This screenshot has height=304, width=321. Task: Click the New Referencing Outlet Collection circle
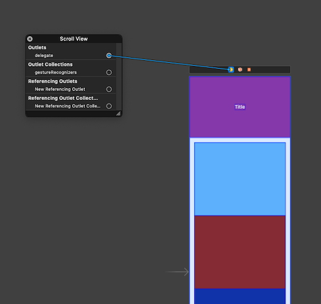tap(109, 106)
